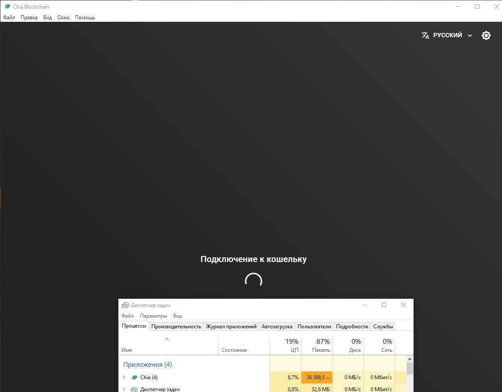Select the Процессы tab
Viewport: 502px width, 392px height.
tap(134, 326)
